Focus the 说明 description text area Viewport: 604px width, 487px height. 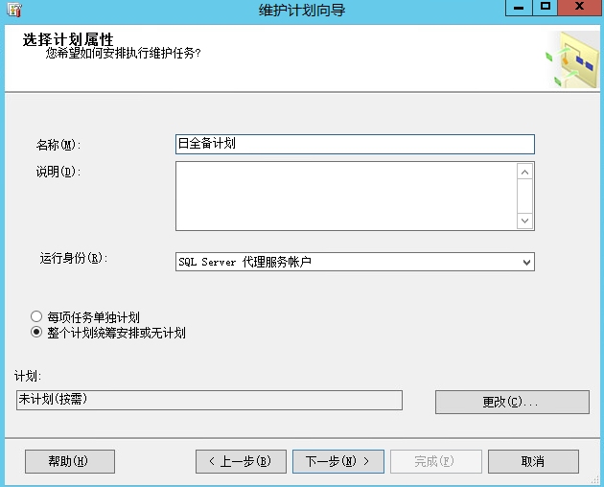coord(345,196)
